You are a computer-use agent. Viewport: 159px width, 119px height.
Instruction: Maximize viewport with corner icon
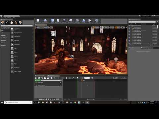[x=126, y=27]
